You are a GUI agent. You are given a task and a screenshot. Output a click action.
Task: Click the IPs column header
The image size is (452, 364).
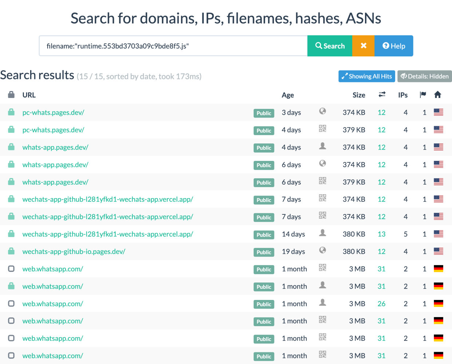[x=403, y=95]
